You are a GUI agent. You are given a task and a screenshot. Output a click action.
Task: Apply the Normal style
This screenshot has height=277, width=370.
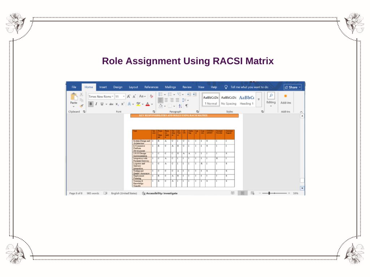point(211,100)
